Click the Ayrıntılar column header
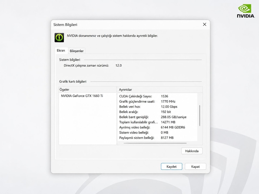 point(160,90)
